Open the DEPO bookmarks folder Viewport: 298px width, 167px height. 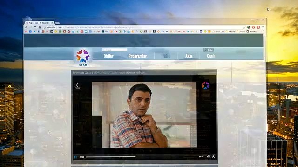[x=241, y=32]
